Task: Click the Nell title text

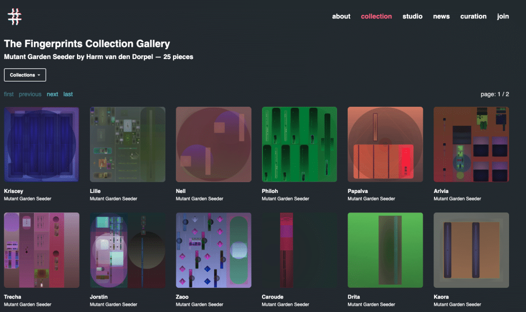Action: click(180, 191)
